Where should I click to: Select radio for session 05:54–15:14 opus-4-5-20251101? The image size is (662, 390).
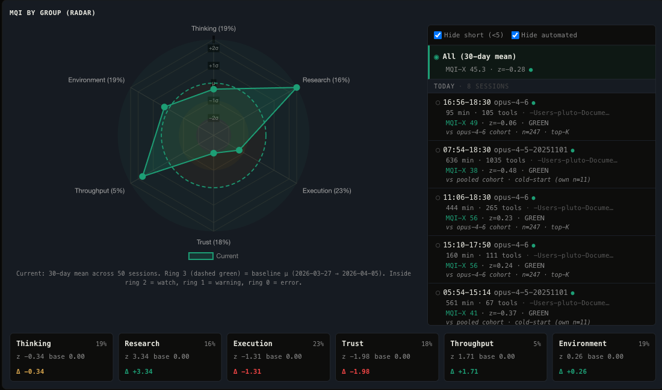click(438, 293)
